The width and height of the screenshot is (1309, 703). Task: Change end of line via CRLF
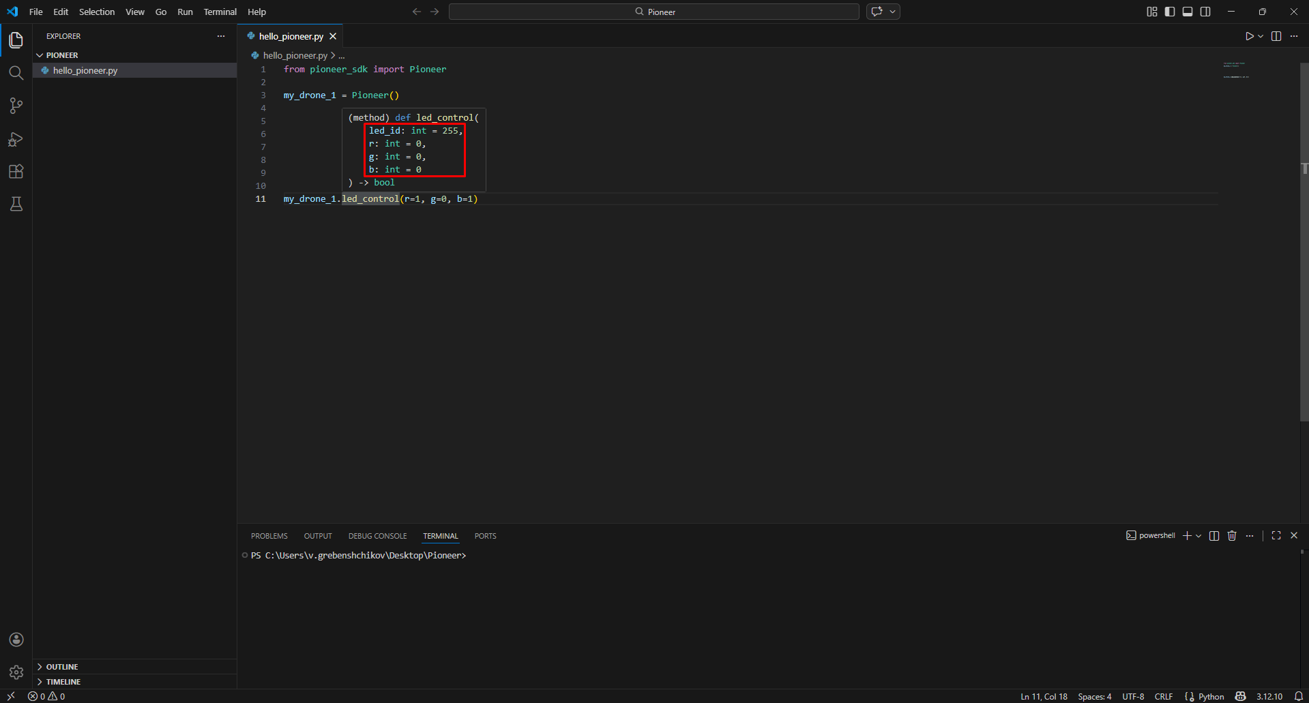(1164, 696)
